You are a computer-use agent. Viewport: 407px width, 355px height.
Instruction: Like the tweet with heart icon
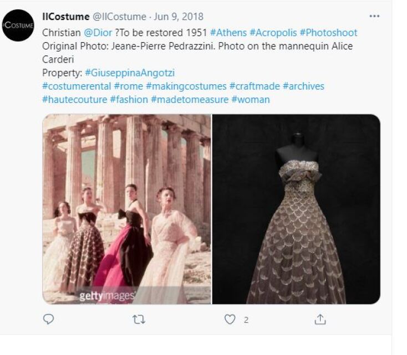[x=230, y=320]
